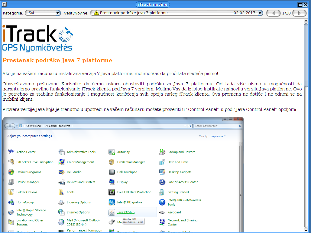Click the Folder Options icon
Screen dimensions: 311x233
pos(11,192)
